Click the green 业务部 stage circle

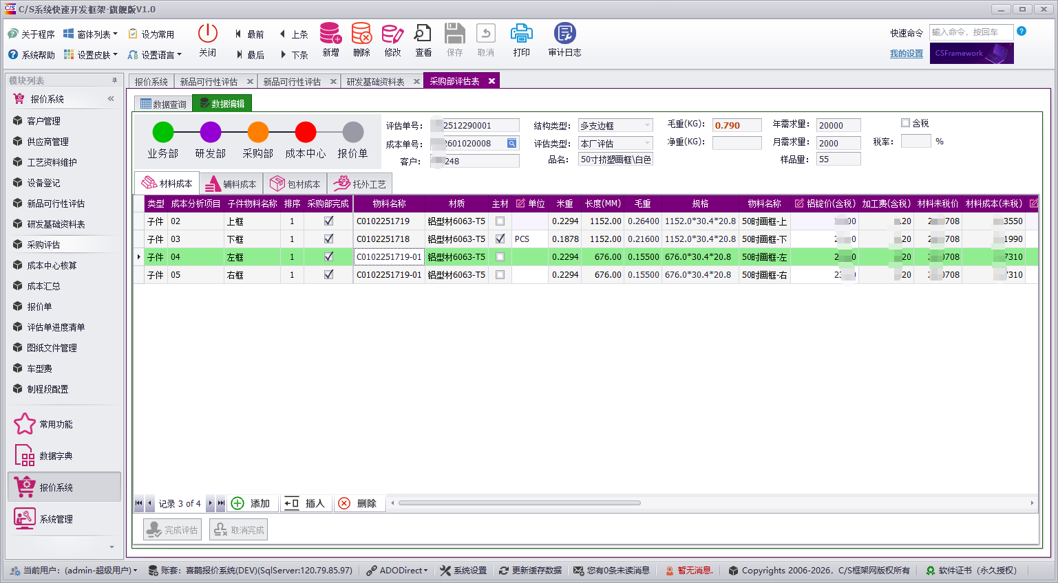coord(163,132)
